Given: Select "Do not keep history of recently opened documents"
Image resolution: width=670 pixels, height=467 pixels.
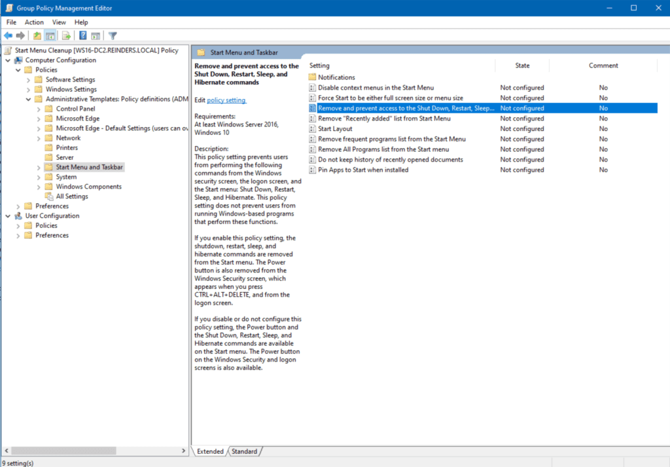Looking at the screenshot, I should (x=391, y=160).
